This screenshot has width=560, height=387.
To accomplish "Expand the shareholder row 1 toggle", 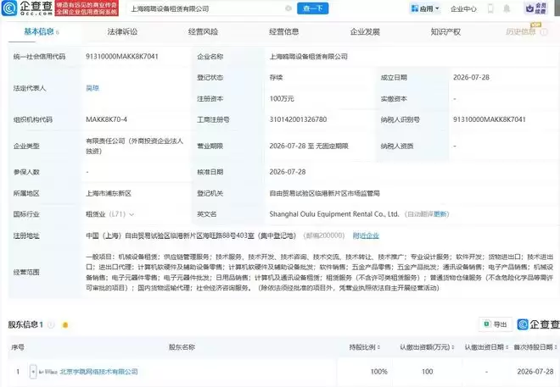I will (x=33, y=372).
